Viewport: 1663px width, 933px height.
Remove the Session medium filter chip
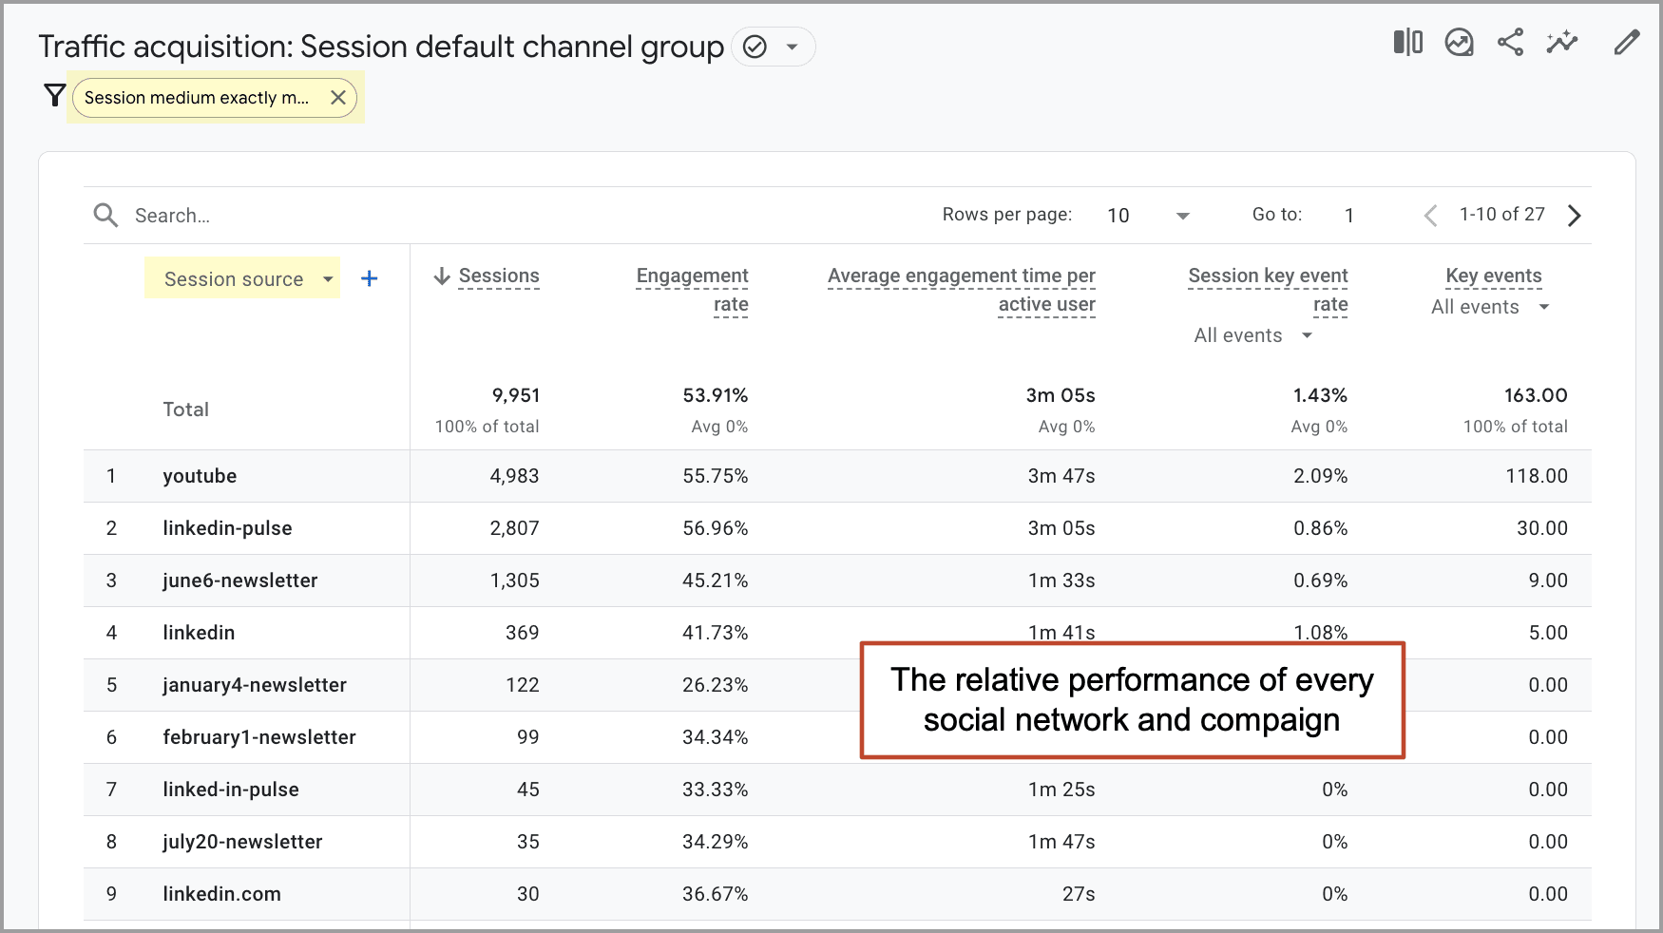337,98
